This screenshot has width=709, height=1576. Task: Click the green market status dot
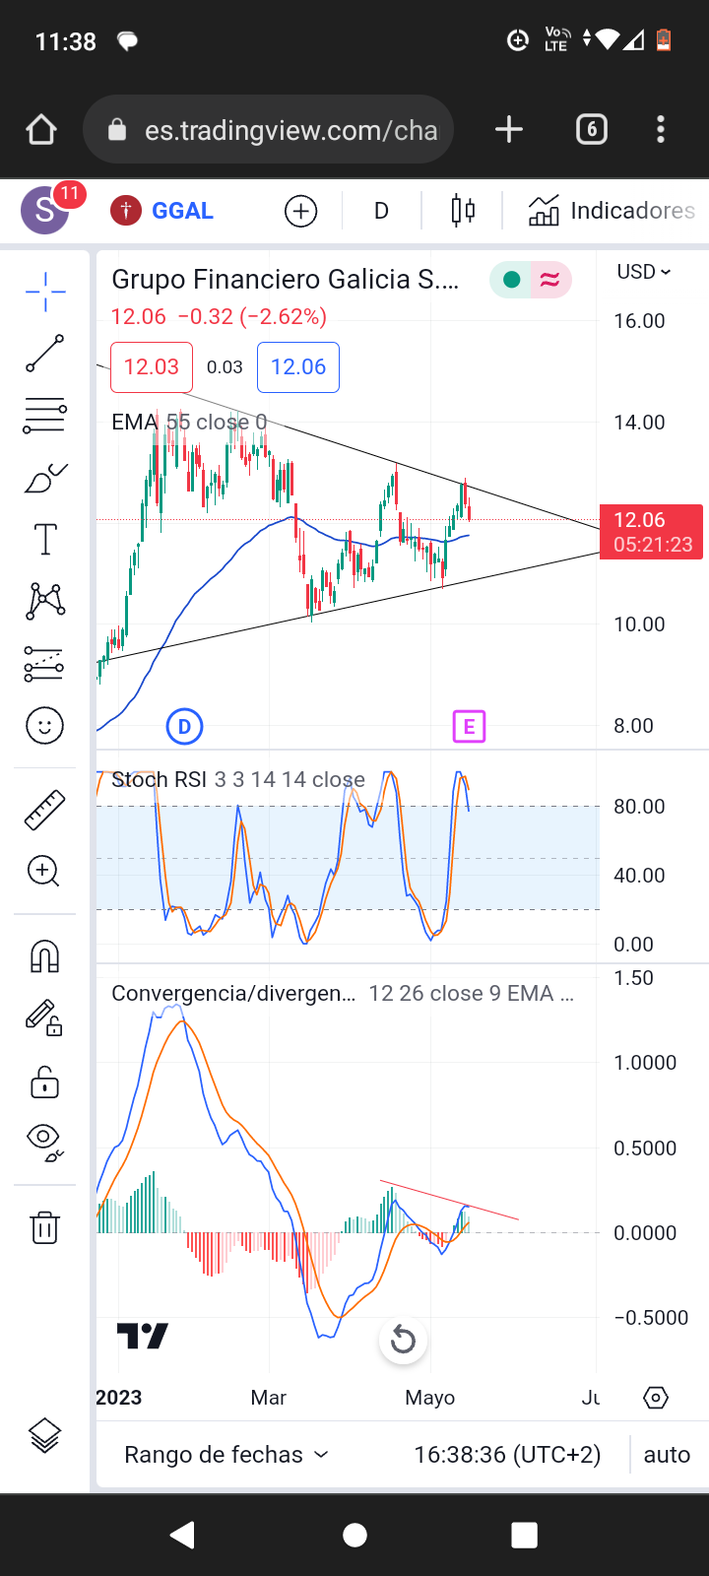[511, 281]
